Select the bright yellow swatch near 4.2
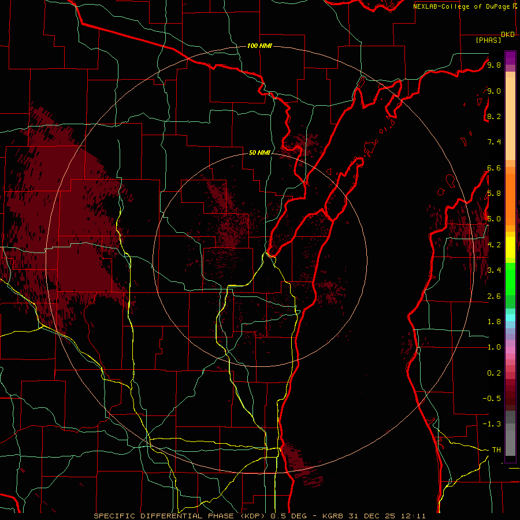Image resolution: width=520 pixels, height=520 pixels. pos(510,247)
